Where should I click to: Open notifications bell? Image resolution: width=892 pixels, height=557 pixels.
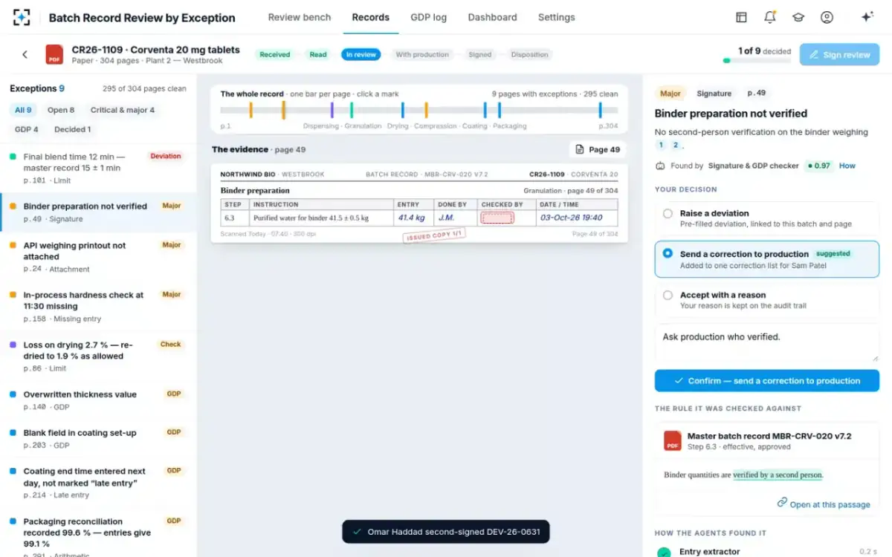[769, 17]
